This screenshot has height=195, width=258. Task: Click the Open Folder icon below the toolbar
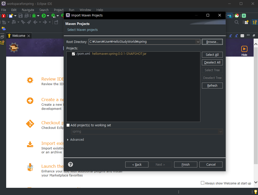click(4, 29)
